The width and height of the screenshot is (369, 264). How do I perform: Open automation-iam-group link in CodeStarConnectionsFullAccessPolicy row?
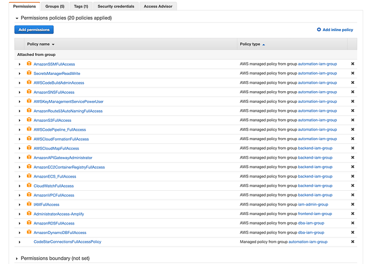point(308,242)
